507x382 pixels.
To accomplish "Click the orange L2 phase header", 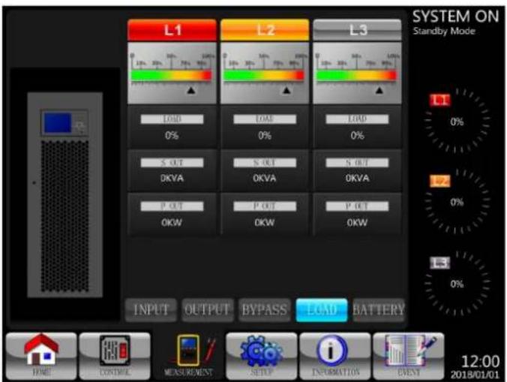I will (265, 30).
